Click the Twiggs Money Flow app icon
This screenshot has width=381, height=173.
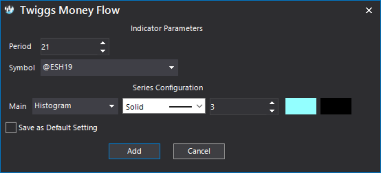[10, 11]
